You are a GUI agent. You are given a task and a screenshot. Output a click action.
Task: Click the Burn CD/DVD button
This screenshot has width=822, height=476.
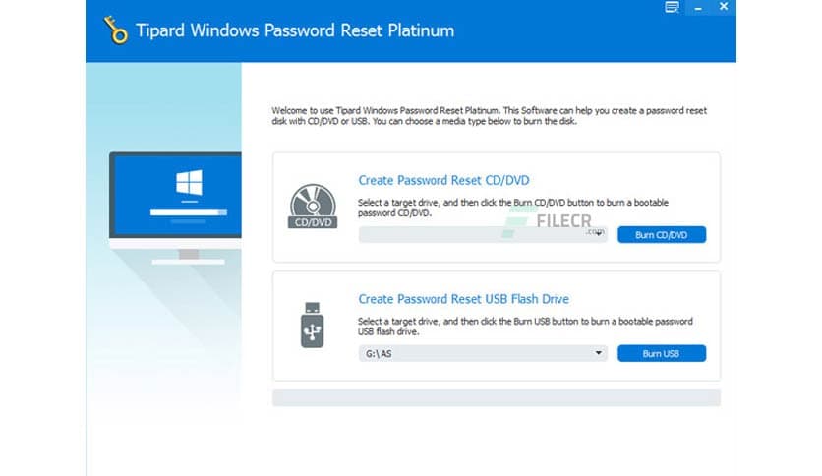coord(662,234)
